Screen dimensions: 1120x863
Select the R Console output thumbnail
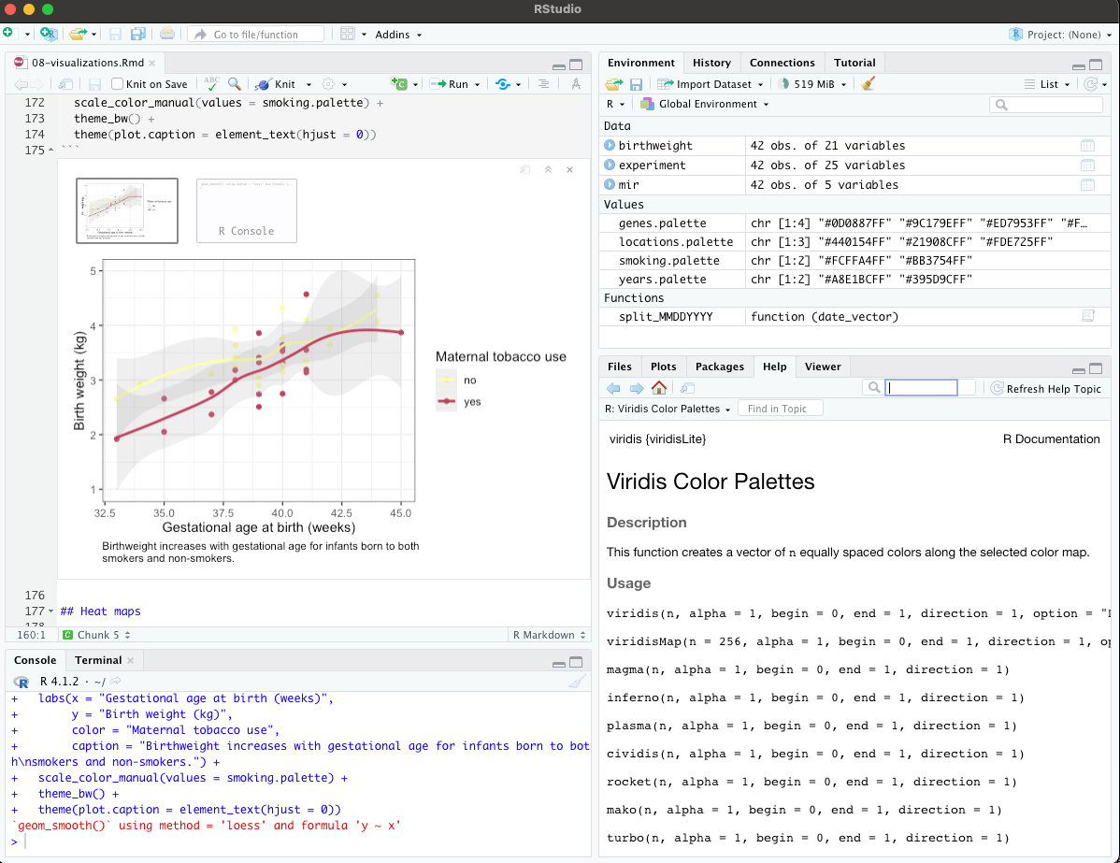tap(247, 210)
